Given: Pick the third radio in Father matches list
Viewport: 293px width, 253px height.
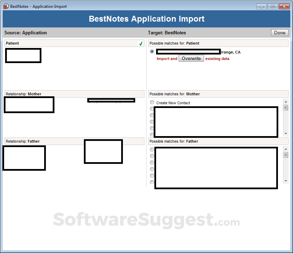Looking at the screenshot, I should (x=152, y=162).
